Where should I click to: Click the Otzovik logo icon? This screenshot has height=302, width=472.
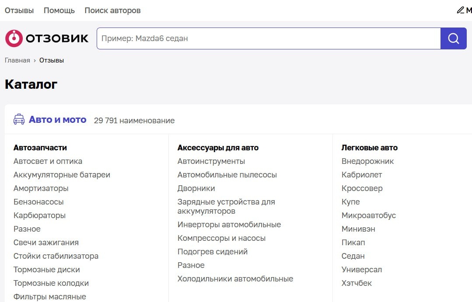coord(14,38)
